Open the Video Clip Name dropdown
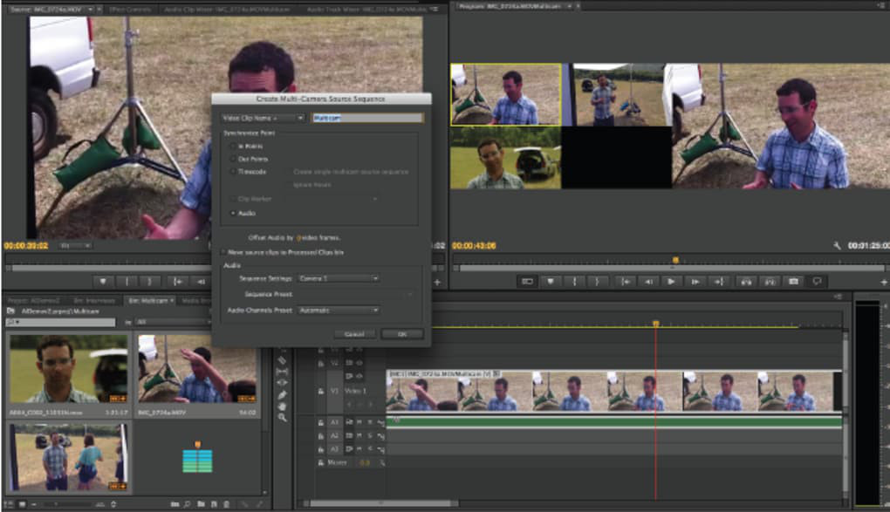Viewport: 890px width, 512px height. 263,118
